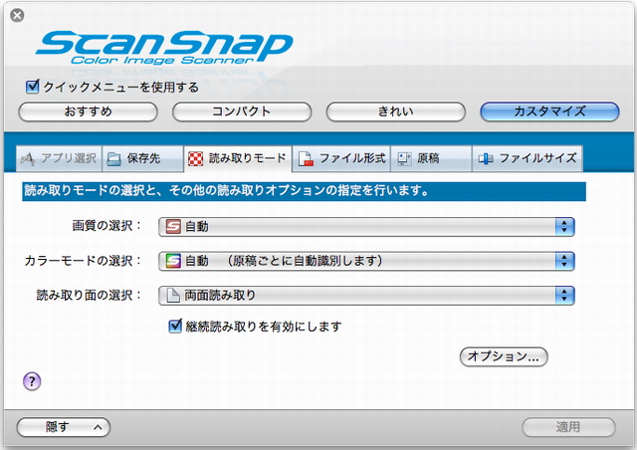Open the 画質の選択 dropdown

coord(366,227)
